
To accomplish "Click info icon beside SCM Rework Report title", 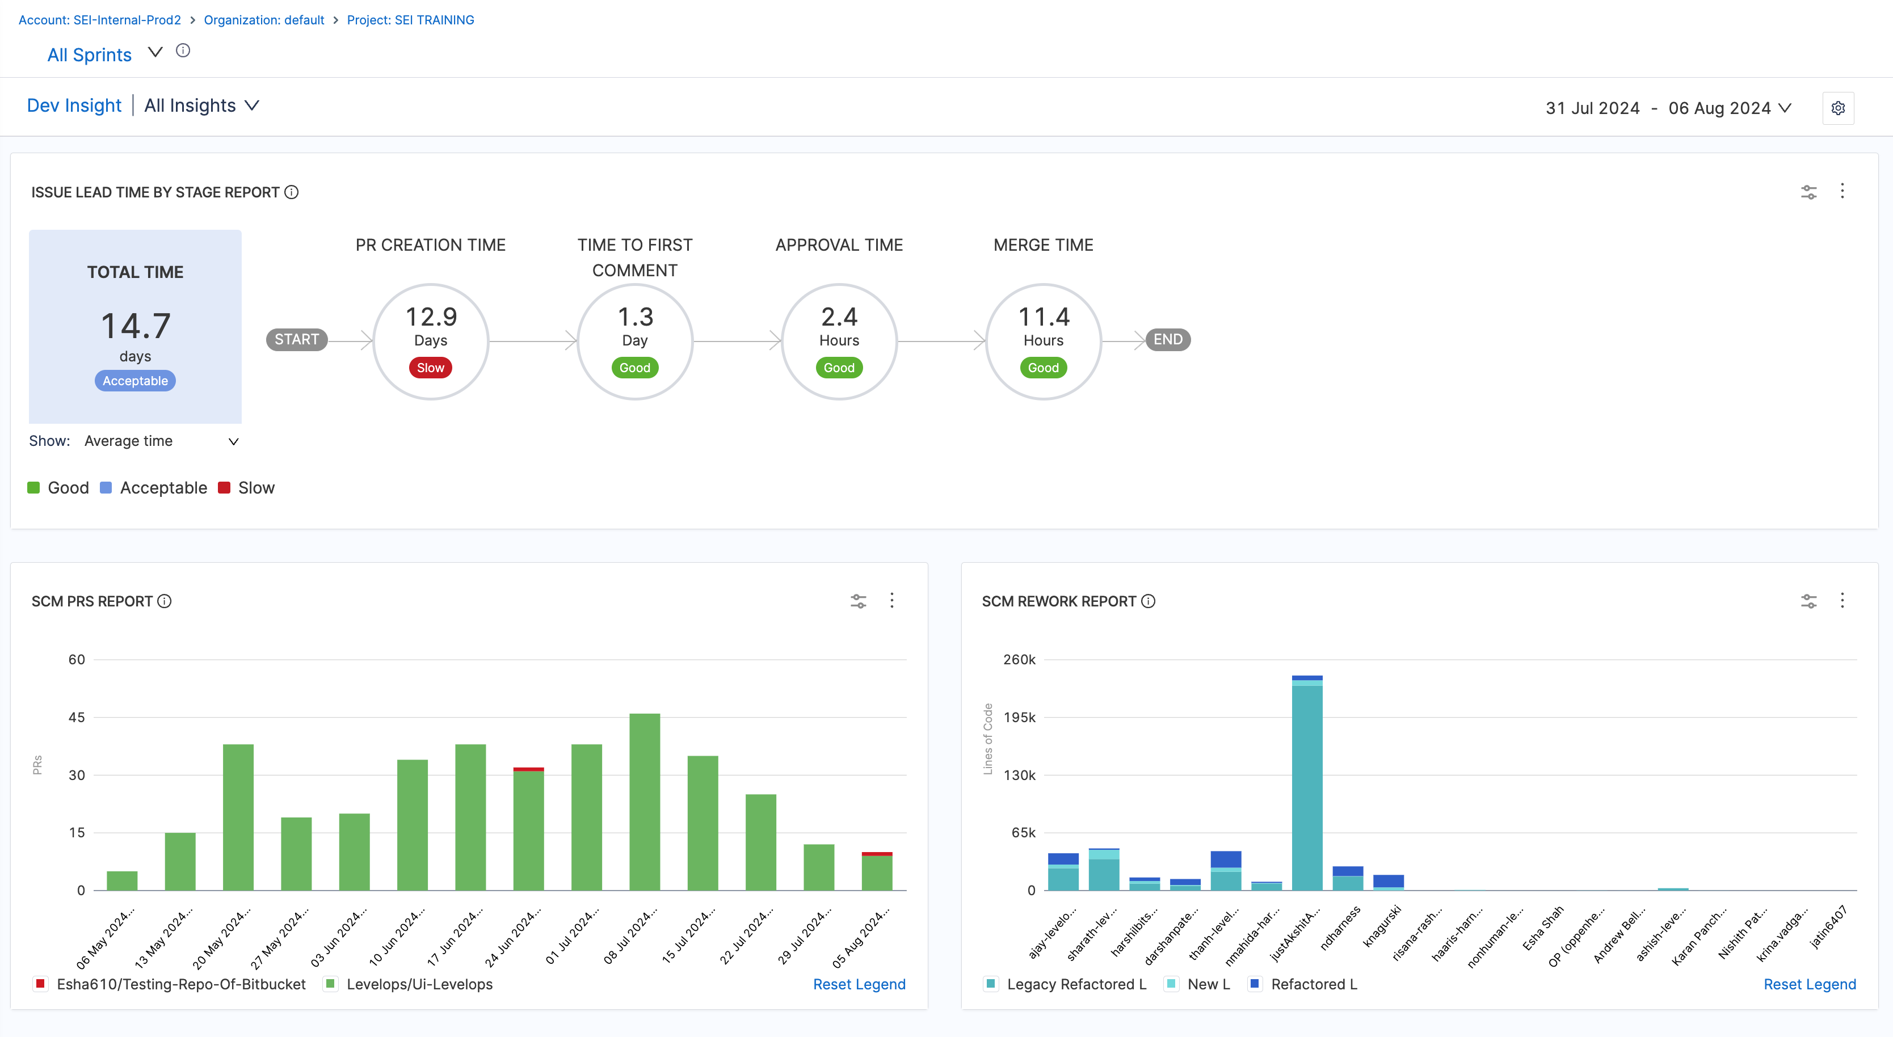I will pyautogui.click(x=1148, y=601).
